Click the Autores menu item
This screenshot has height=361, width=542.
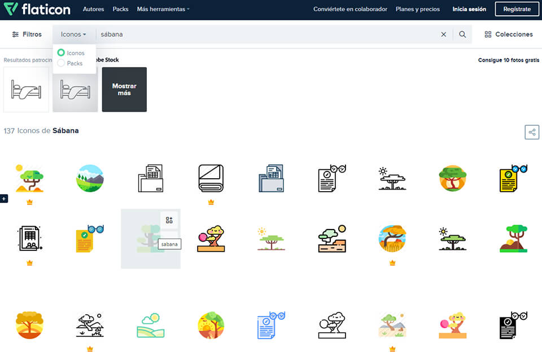coord(93,9)
